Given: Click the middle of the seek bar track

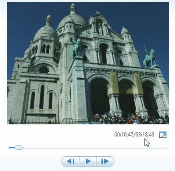Looking at the screenshot, I should tap(88, 147).
